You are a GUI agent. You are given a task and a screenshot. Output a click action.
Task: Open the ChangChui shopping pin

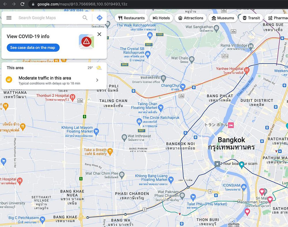pos(183,87)
